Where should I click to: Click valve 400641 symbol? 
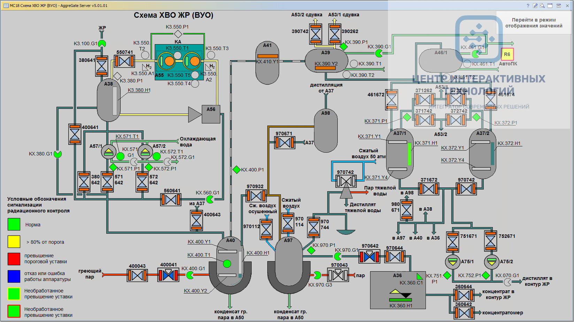click(x=75, y=134)
